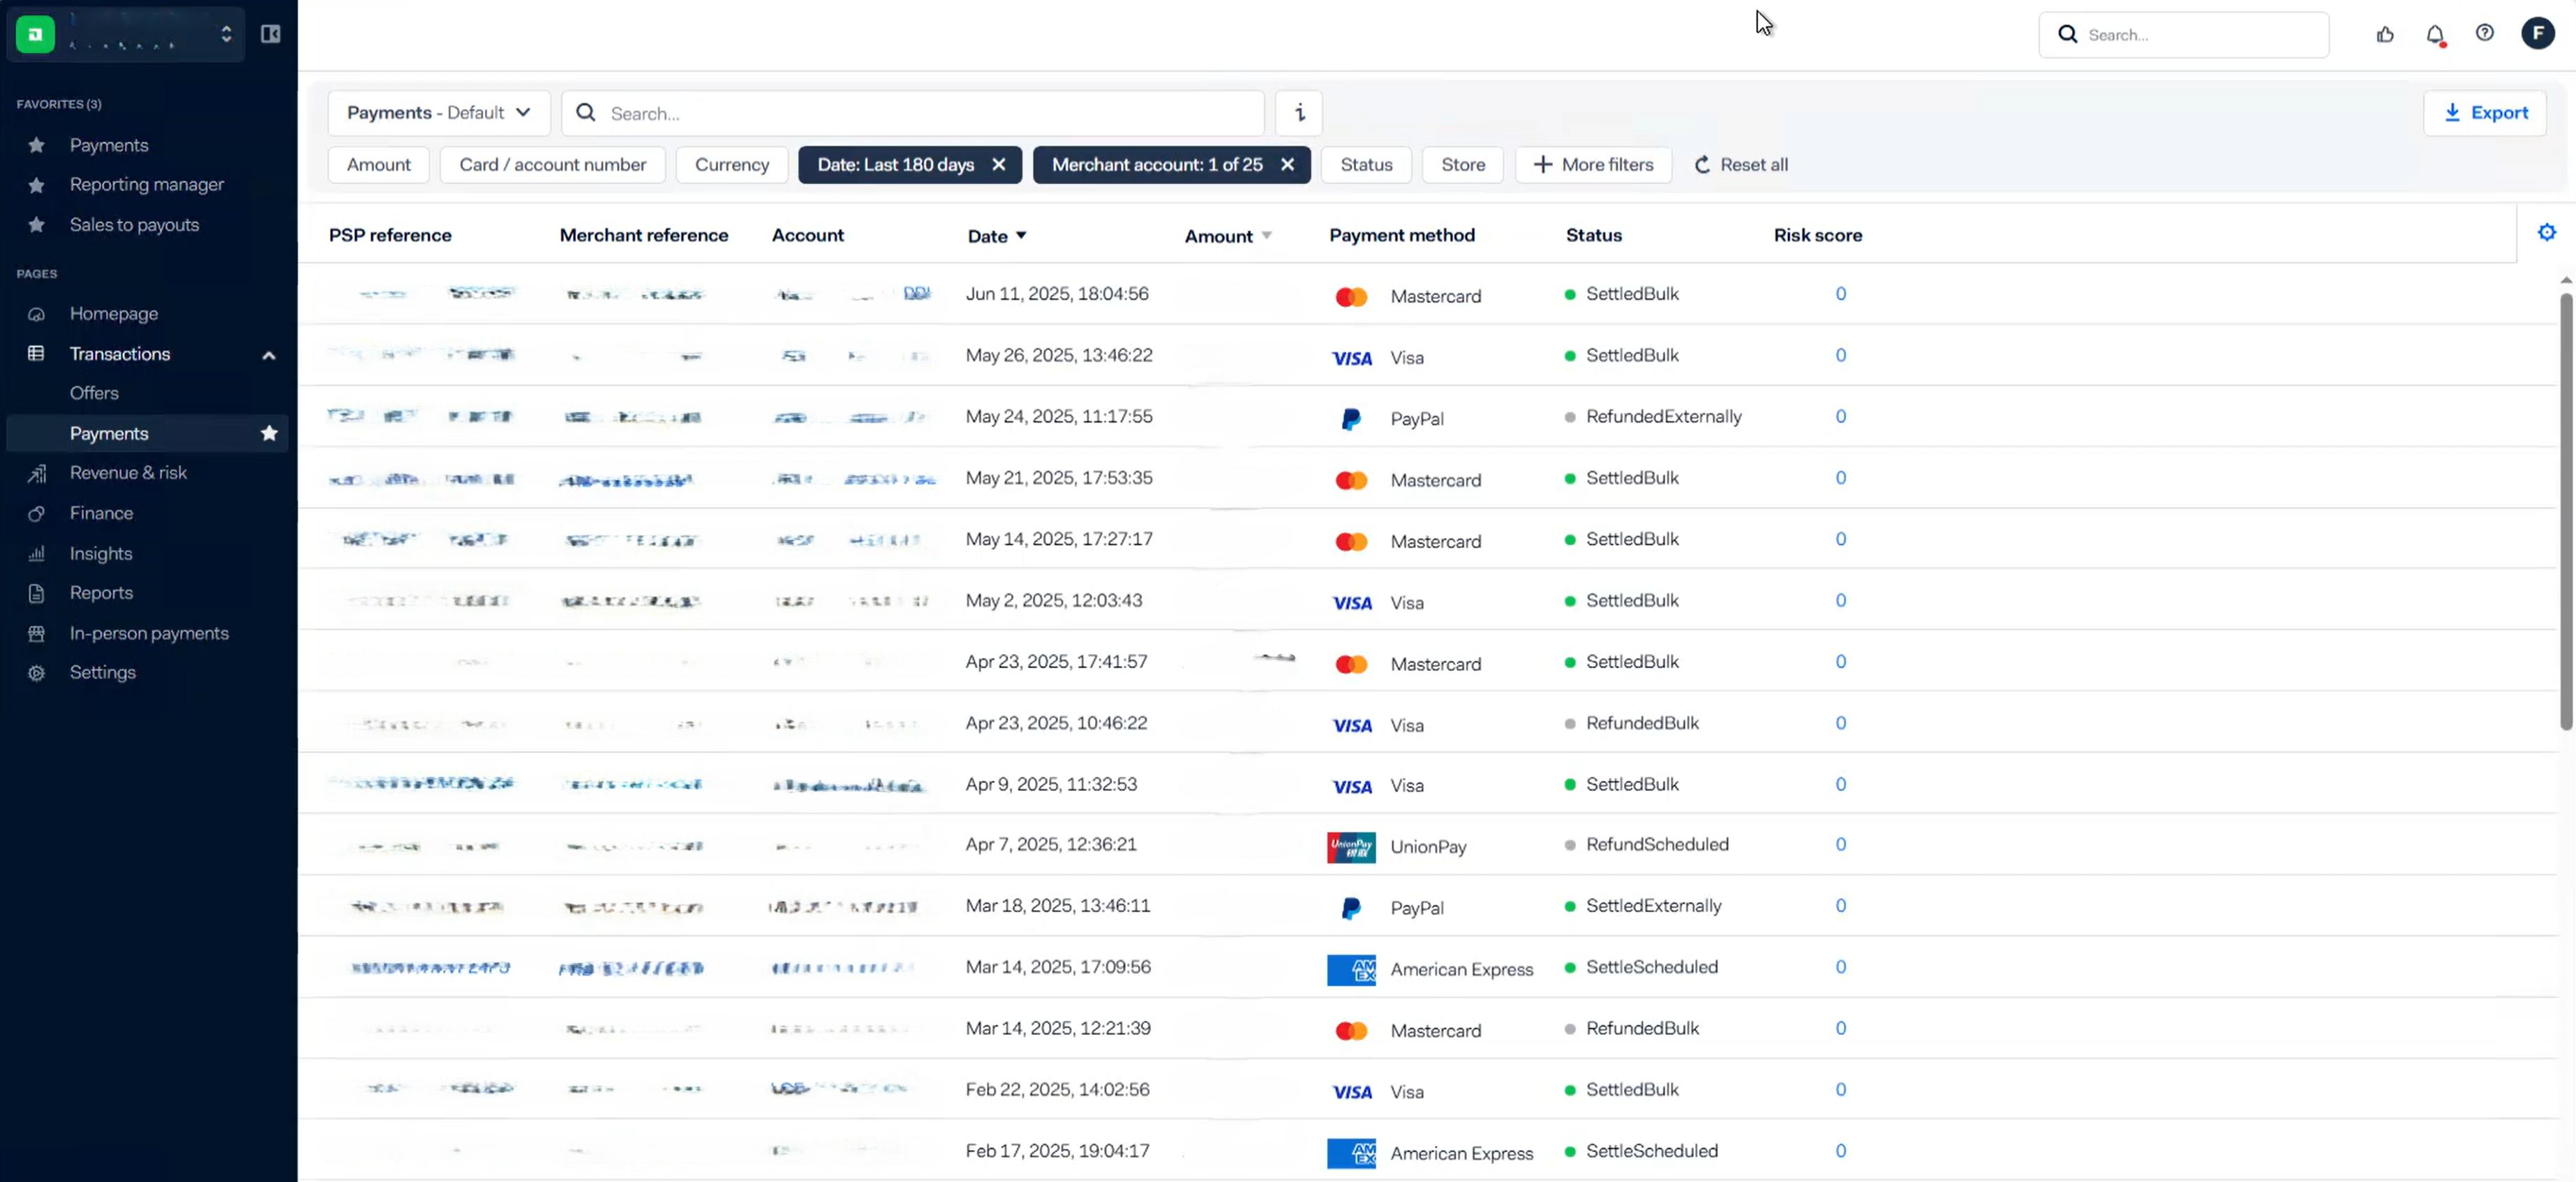Open the feedback thumbs-up icon
Viewport: 2576px width, 1182px height.
[x=2385, y=35]
